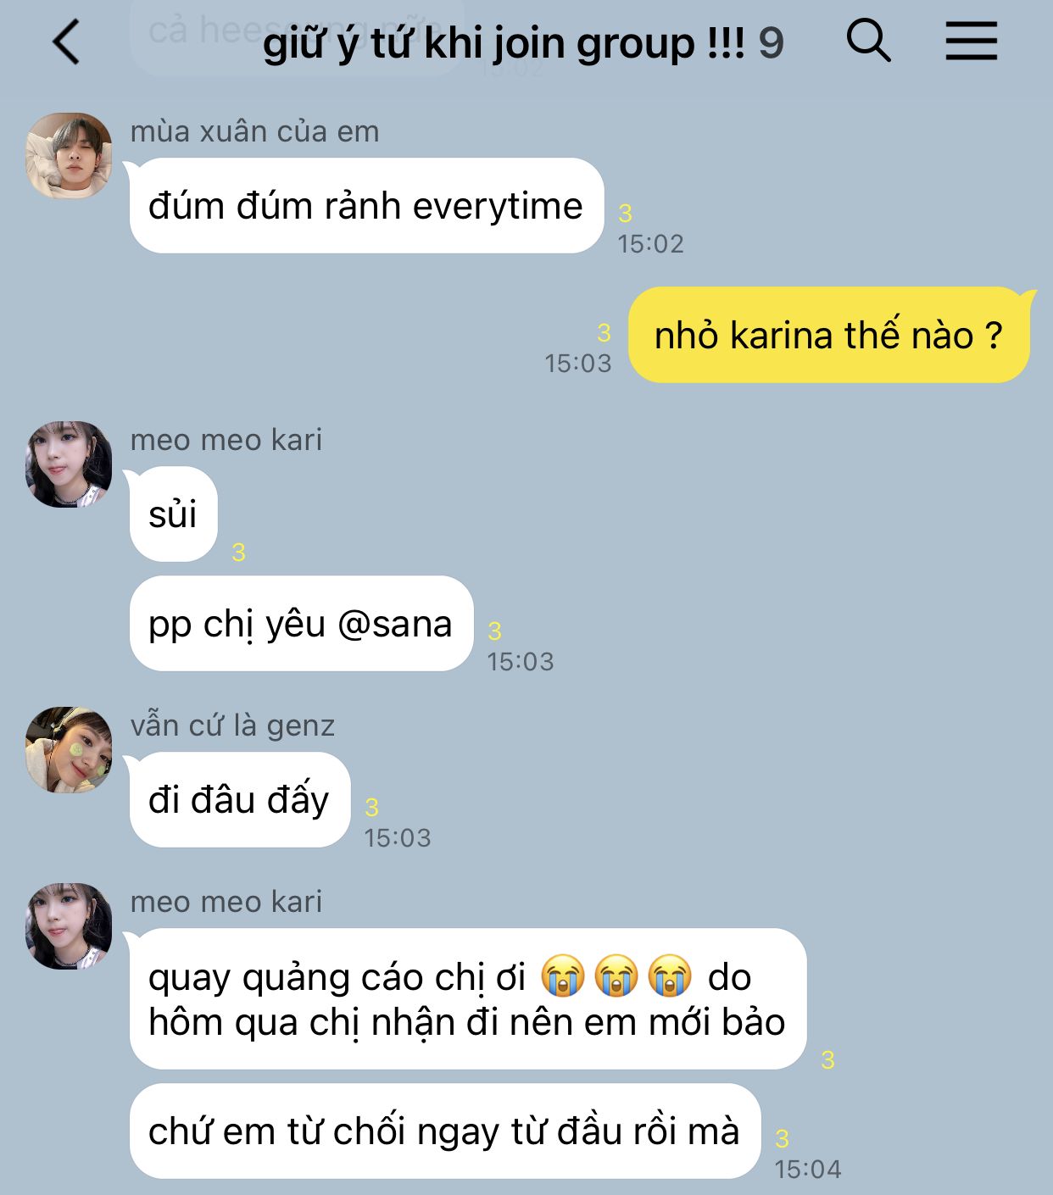Open mùa xuân của em profile picture
Viewport: 1053px width, 1195px height.
click(69, 156)
